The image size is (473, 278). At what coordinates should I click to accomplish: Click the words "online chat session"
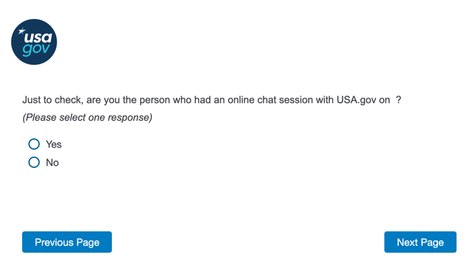tap(264, 100)
